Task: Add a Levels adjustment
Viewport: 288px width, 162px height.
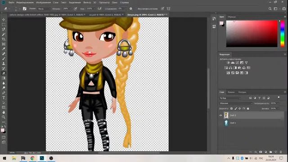Action: (x=233, y=63)
